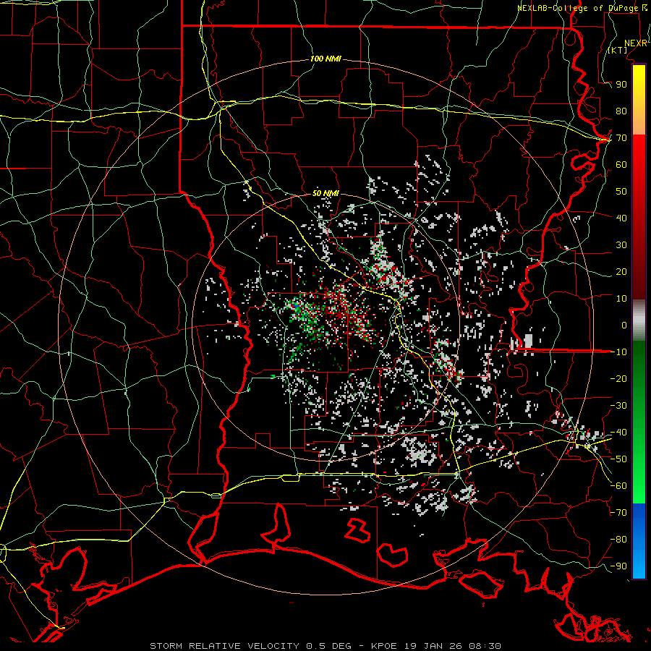Select the -10 knot scale label
Image resolution: width=651 pixels, height=651 pixels.
coord(618,352)
